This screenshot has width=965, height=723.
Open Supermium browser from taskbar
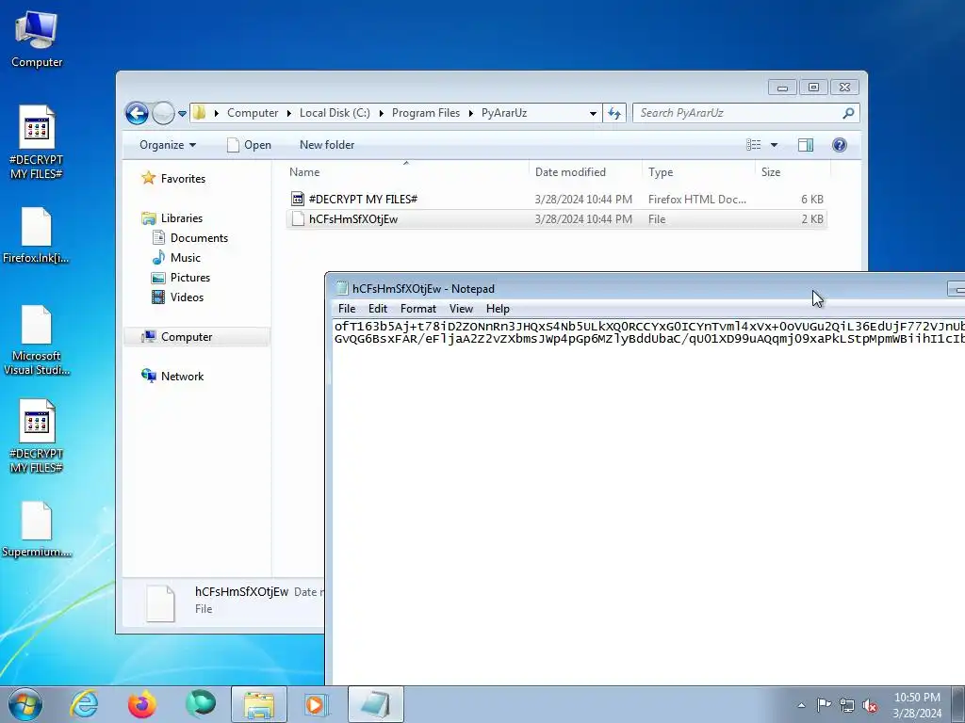click(x=201, y=704)
